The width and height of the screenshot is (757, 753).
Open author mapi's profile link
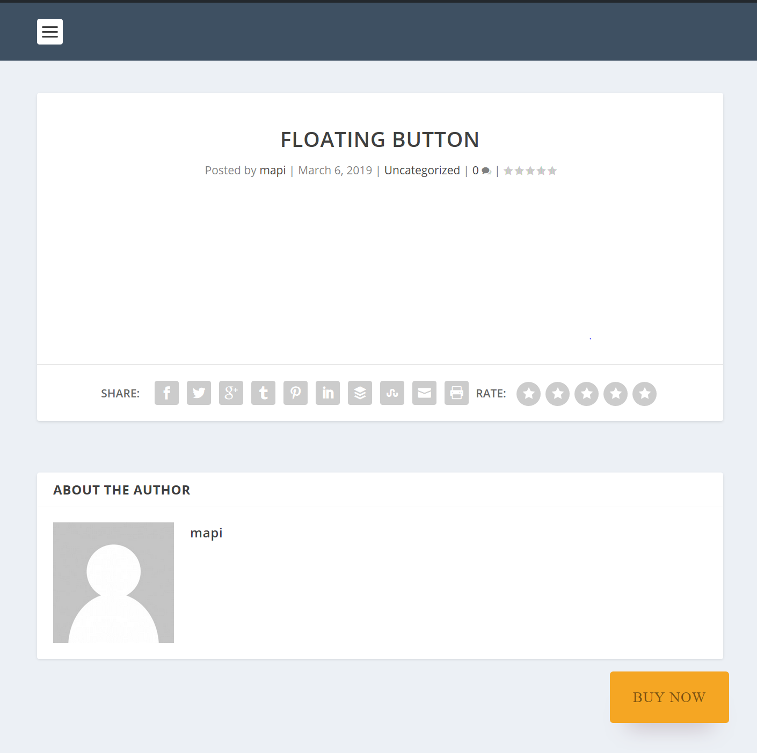coord(272,170)
